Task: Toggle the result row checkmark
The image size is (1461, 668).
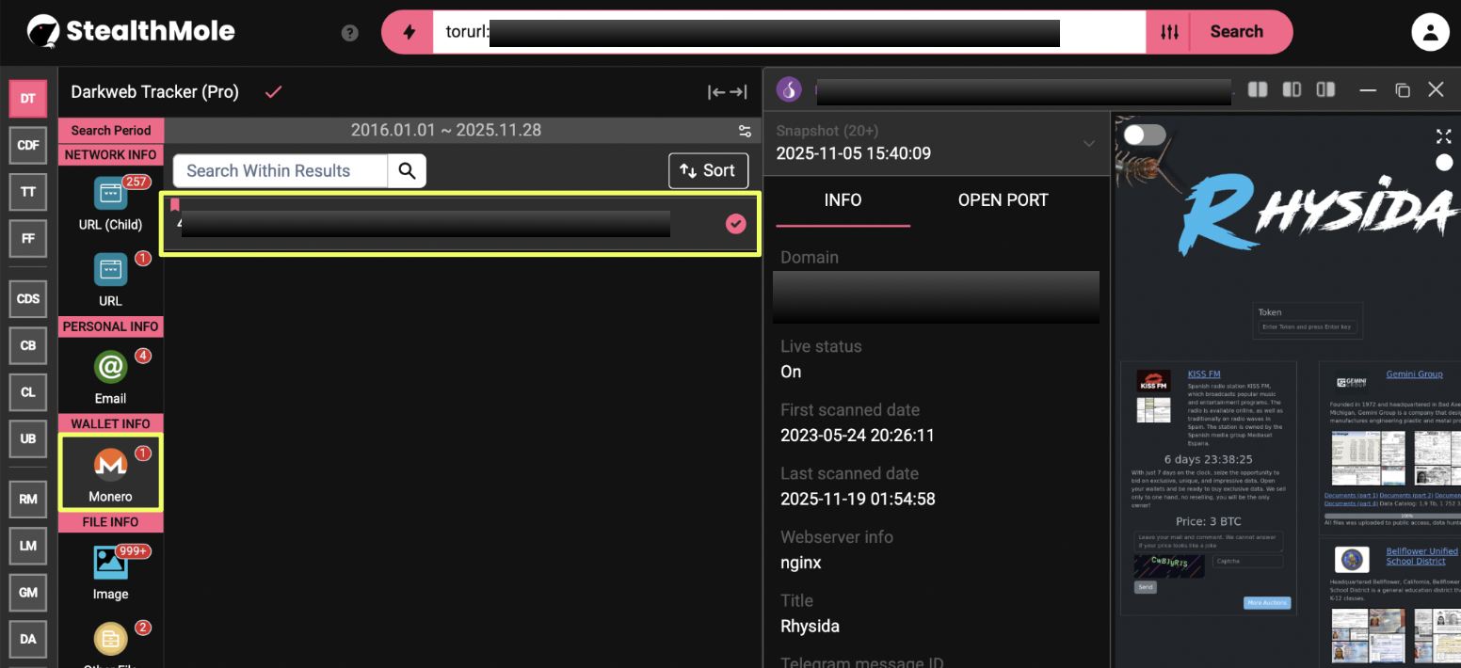Action: point(736,224)
